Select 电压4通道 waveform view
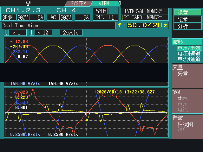 tap(189, 54)
